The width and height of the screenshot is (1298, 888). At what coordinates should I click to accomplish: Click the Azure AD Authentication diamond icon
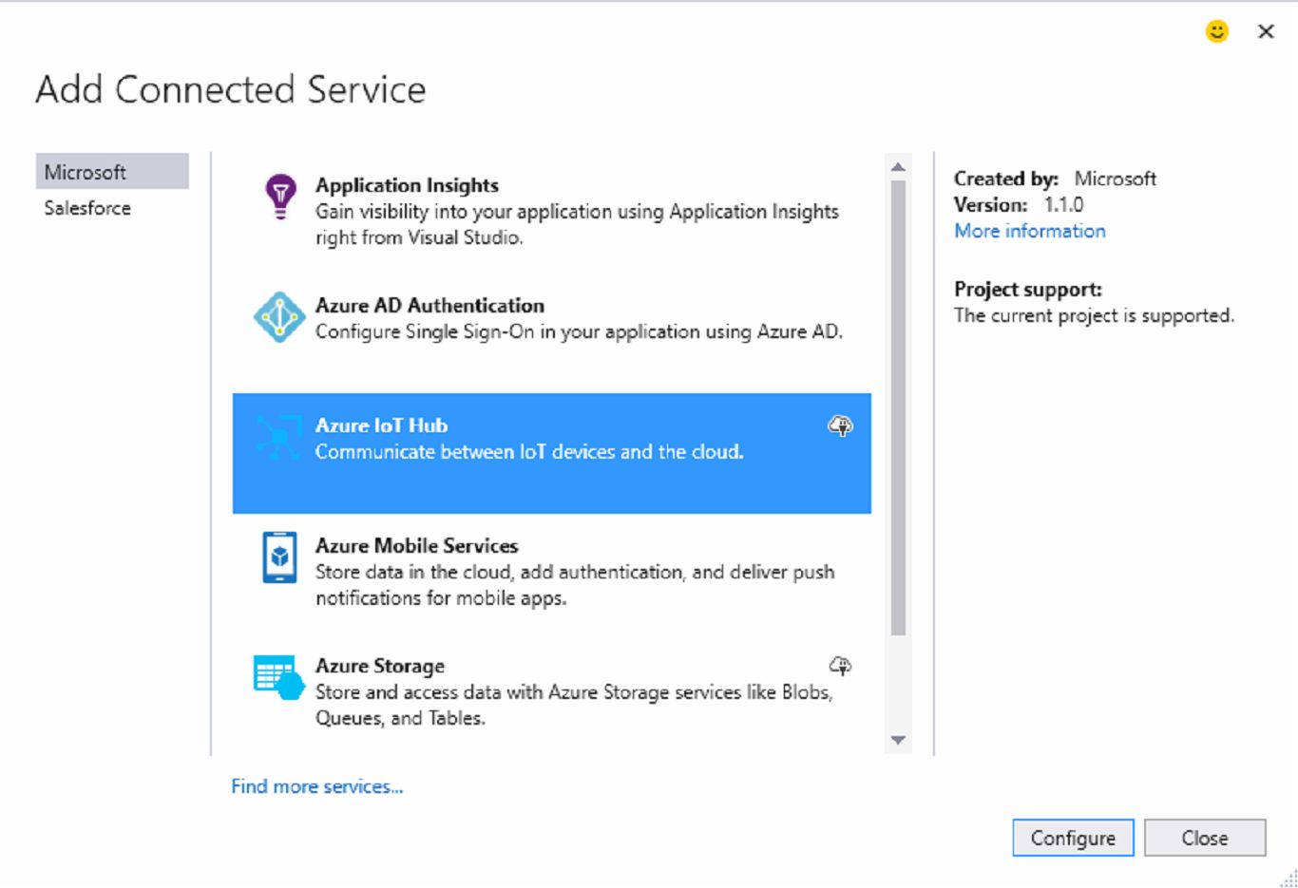(278, 317)
